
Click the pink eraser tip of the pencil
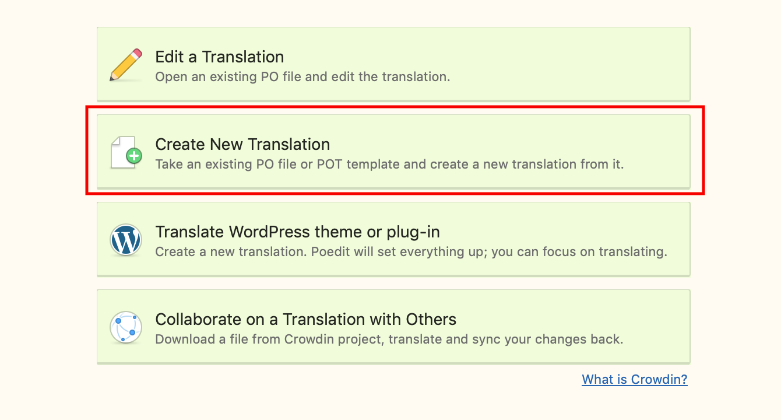137,54
